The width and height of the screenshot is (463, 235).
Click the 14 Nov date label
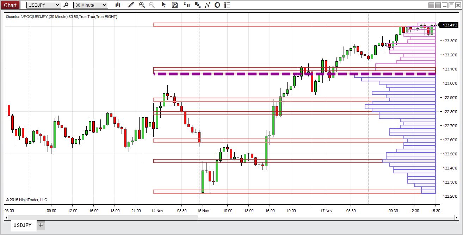(x=157, y=211)
